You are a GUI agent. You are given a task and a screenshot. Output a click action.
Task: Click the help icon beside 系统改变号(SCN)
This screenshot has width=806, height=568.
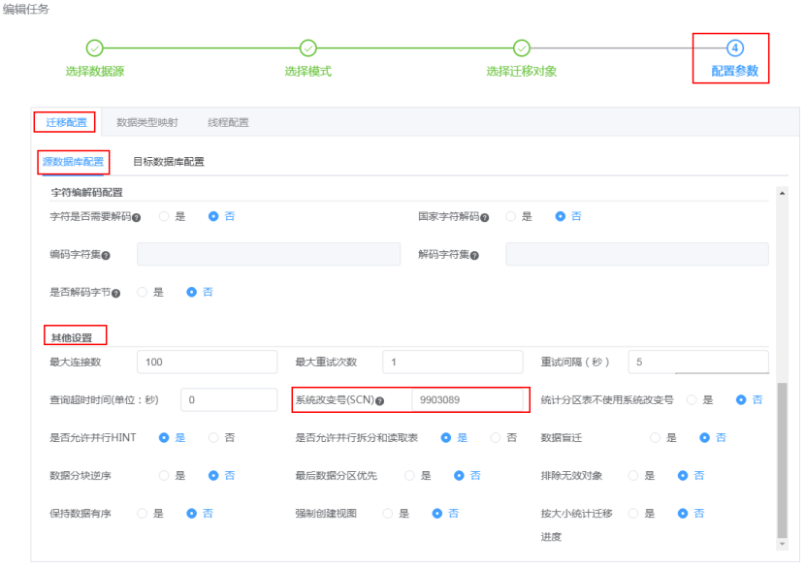pos(379,400)
